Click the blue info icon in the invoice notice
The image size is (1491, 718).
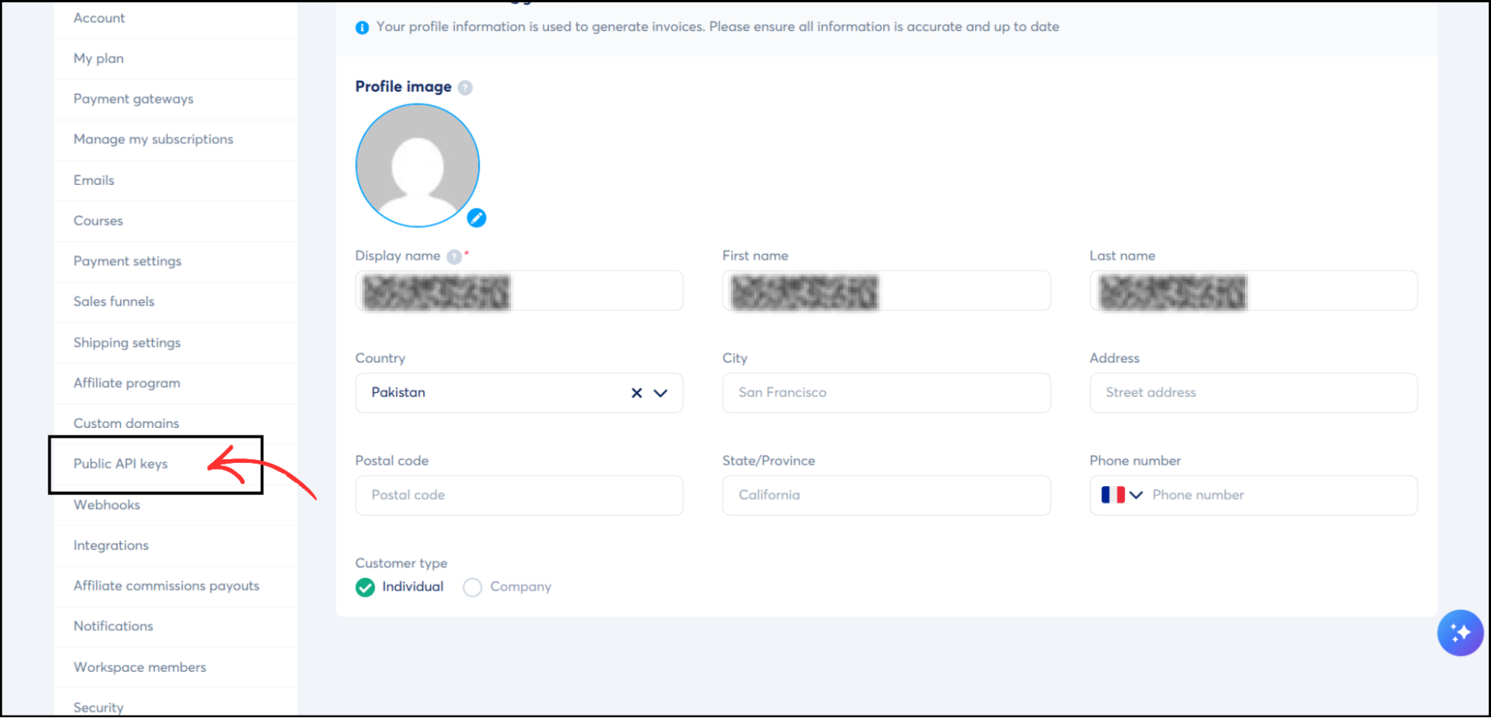pos(362,27)
